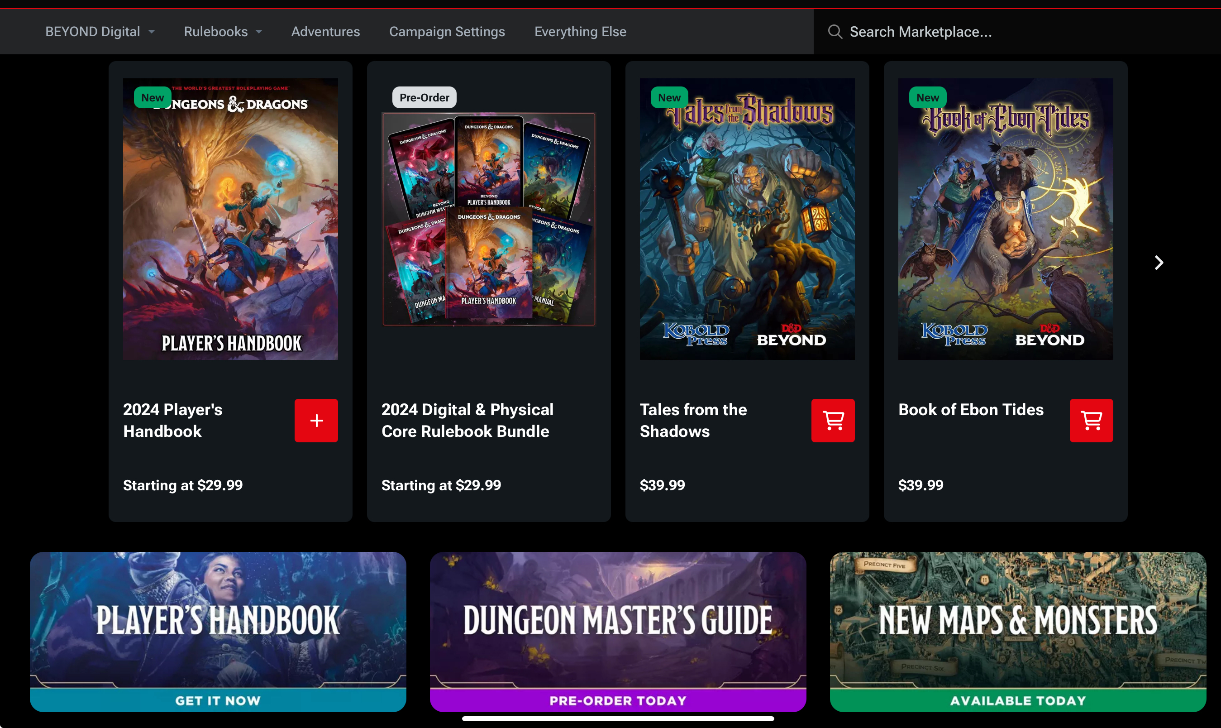
Task: Click the search magnifier icon
Action: pos(835,32)
